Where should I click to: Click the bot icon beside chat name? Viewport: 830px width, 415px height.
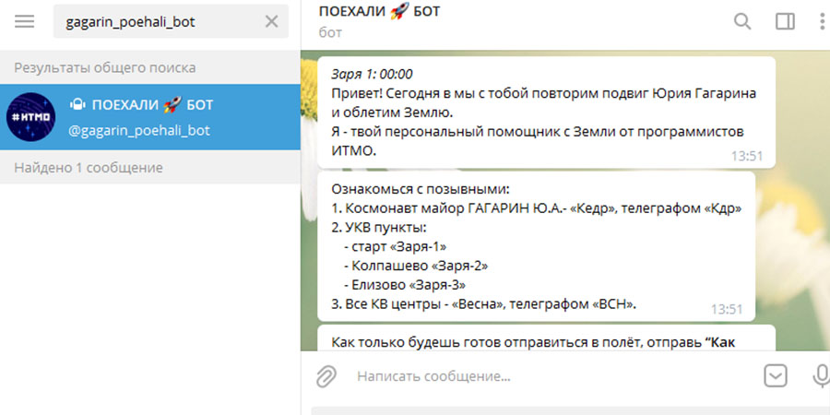pos(77,104)
